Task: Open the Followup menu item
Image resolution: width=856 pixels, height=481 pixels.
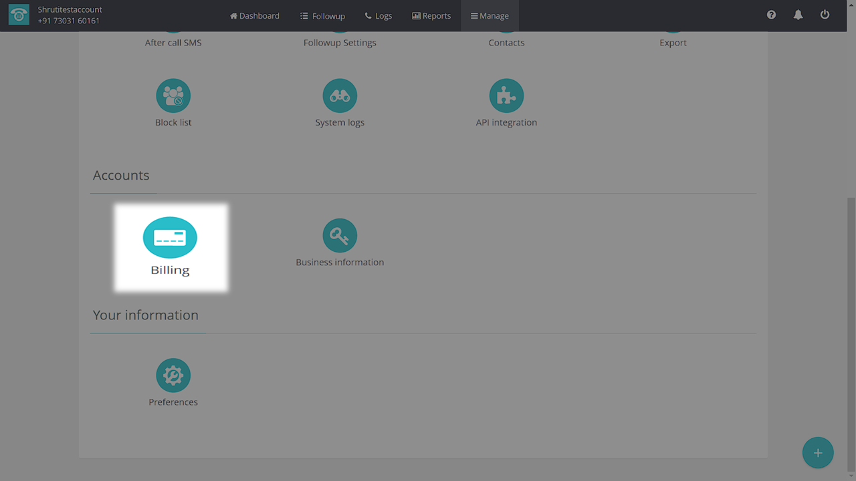Action: point(322,16)
